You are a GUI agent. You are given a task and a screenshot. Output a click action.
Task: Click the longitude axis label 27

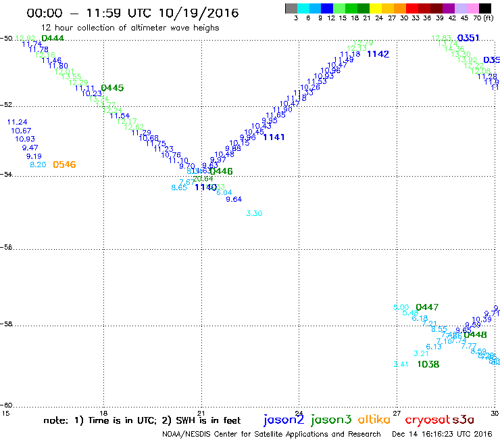397,413
